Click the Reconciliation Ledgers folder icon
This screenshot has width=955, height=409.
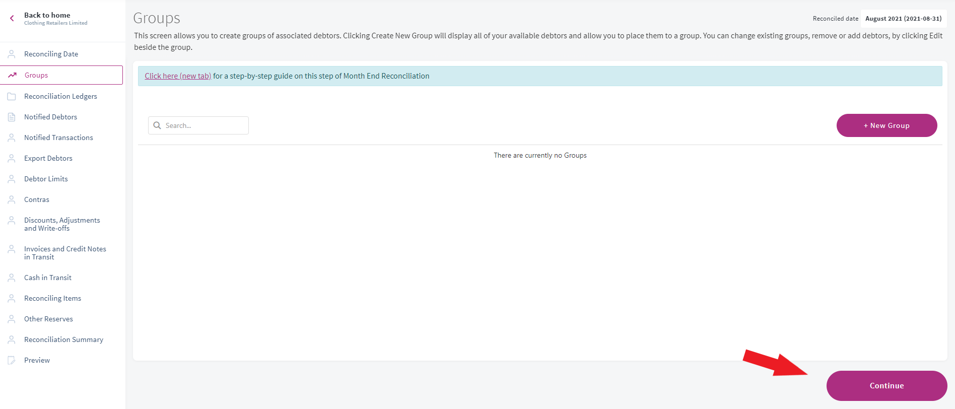pyautogui.click(x=12, y=96)
